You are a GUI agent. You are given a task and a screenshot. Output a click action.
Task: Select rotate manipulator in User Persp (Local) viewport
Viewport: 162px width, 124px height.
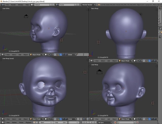point(63,119)
